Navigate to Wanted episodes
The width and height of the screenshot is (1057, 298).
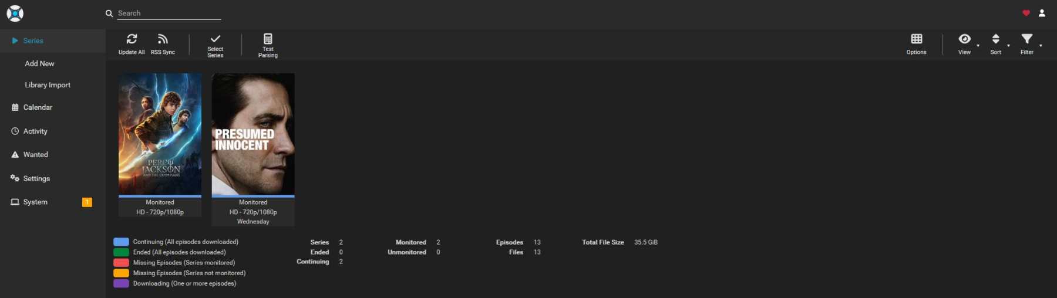coord(35,155)
